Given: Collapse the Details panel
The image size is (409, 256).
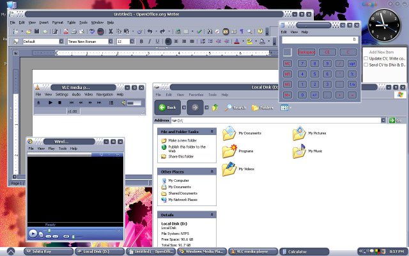Looking at the screenshot, I should pos(212,215).
